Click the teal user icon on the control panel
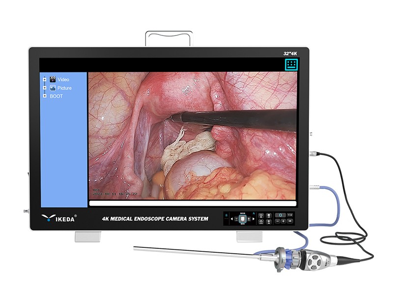393x306 pixels. (253, 214)
